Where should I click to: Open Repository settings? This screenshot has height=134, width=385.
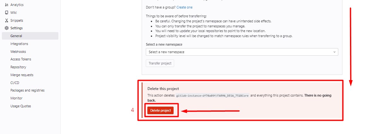[18, 67]
